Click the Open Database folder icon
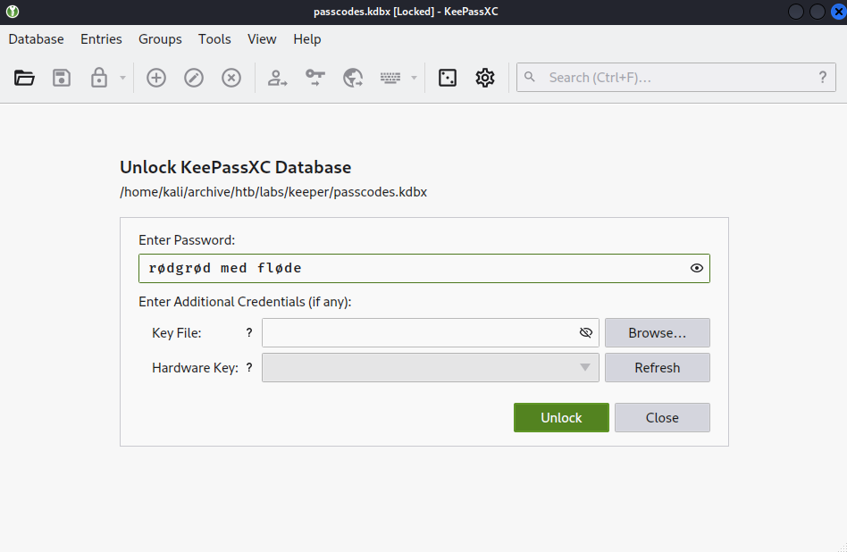Screen dimensions: 847x552 (x=24, y=78)
